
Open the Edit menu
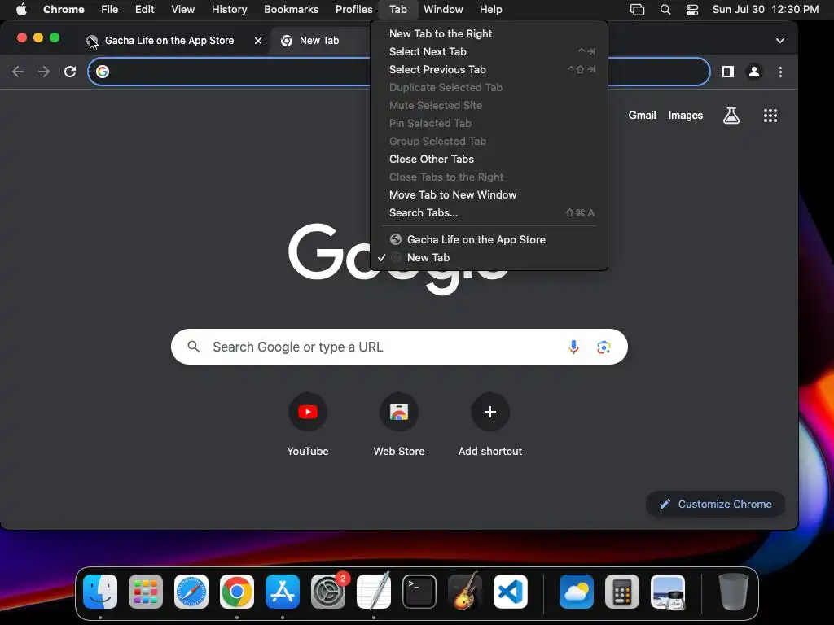pos(144,10)
